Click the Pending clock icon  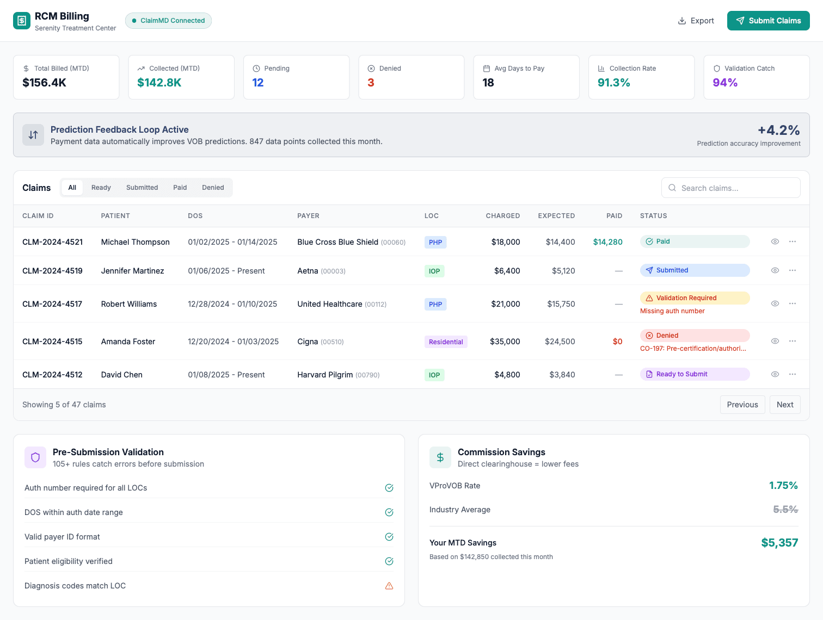pos(256,68)
